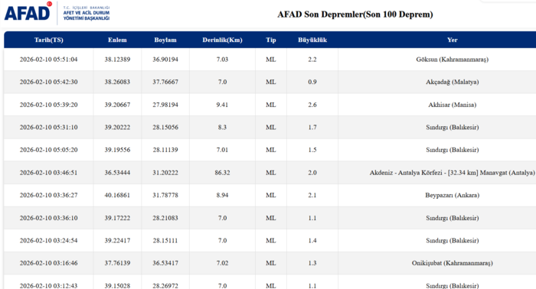Viewport: 536px width, 289px height.
Task: Click location Akhisar (Manisa)
Action: 452,105
